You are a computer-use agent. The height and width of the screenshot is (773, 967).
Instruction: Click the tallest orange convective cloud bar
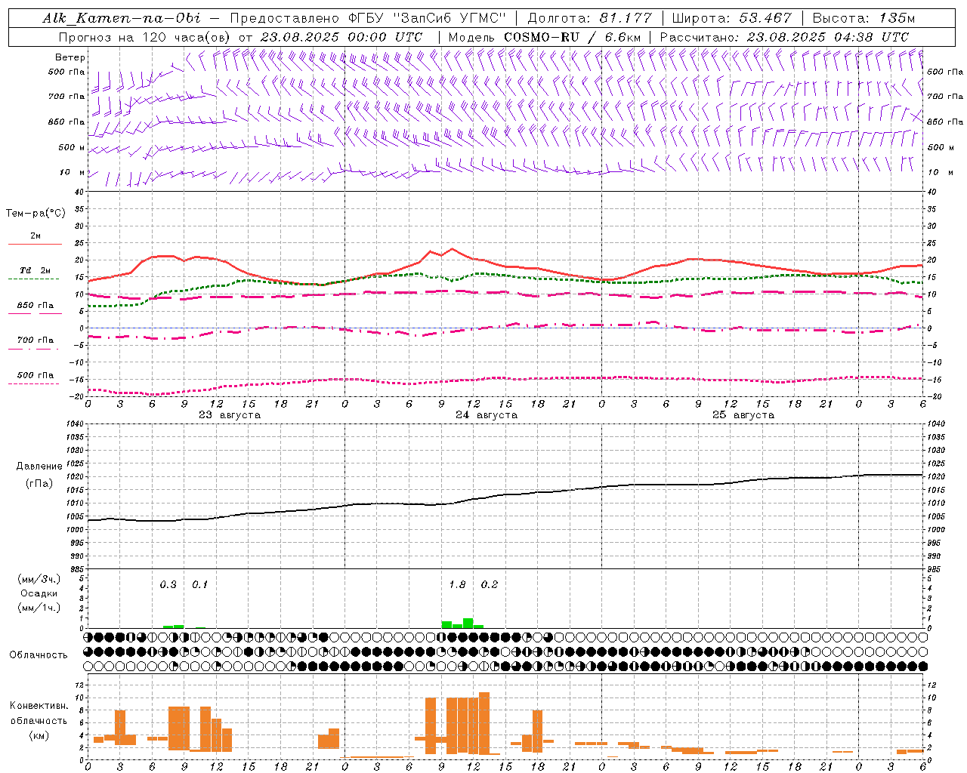484,722
